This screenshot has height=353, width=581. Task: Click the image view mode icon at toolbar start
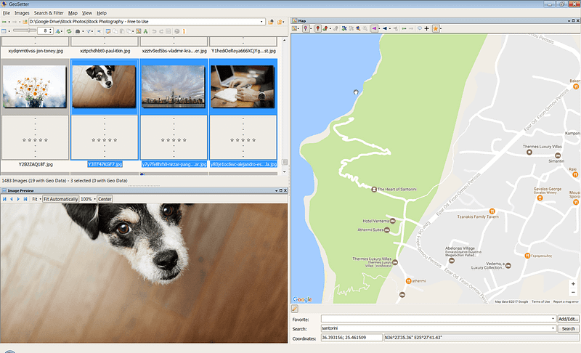4,31
